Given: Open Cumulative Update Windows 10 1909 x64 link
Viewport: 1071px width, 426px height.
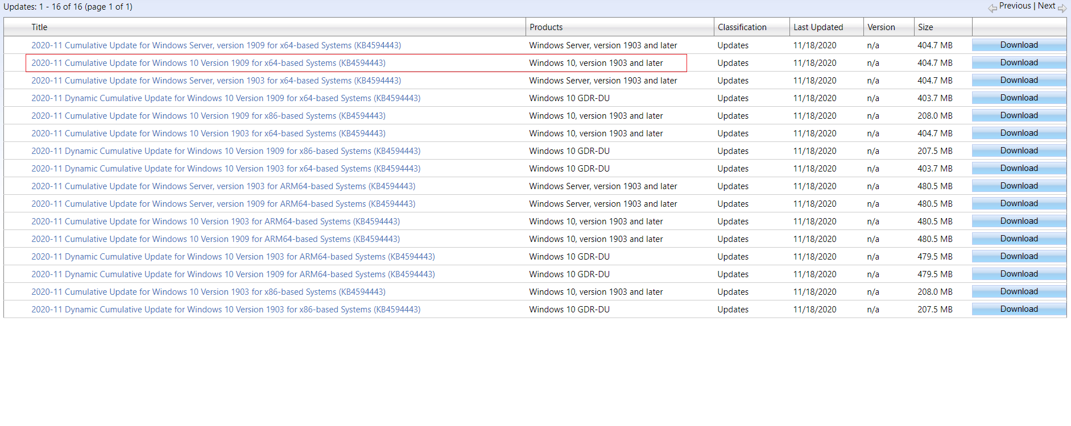Looking at the screenshot, I should (x=208, y=63).
